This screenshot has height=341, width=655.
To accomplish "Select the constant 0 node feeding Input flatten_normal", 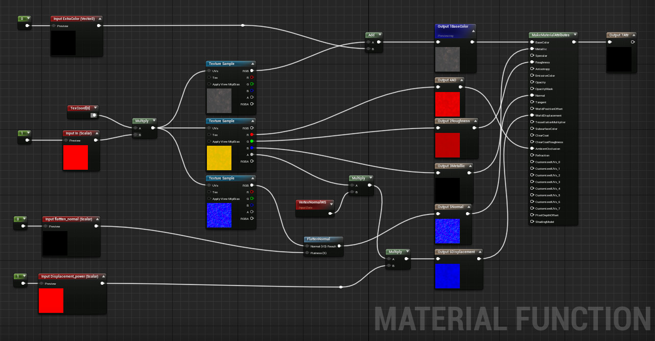I will pos(20,222).
